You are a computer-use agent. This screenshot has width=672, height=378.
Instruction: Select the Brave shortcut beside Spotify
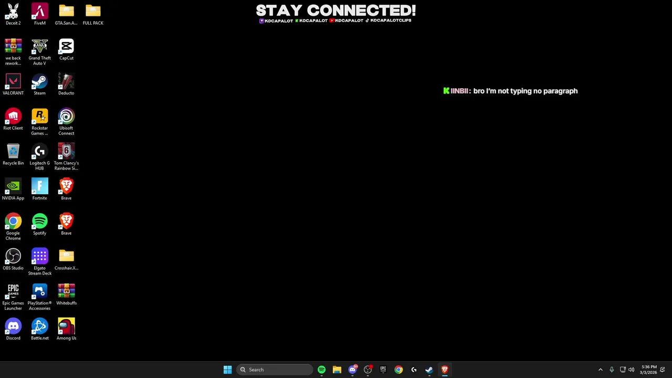[x=66, y=224]
